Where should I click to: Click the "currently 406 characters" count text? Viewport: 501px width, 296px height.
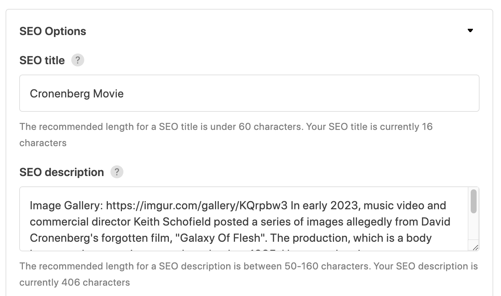pos(75,283)
